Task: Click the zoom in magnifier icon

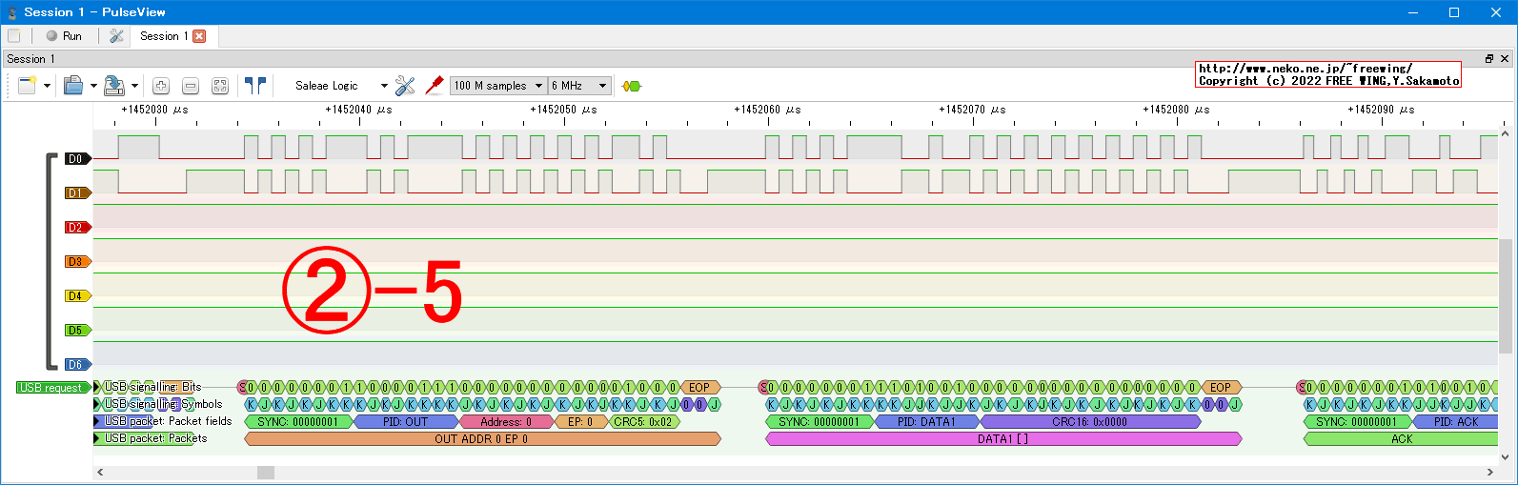Action: (x=161, y=86)
